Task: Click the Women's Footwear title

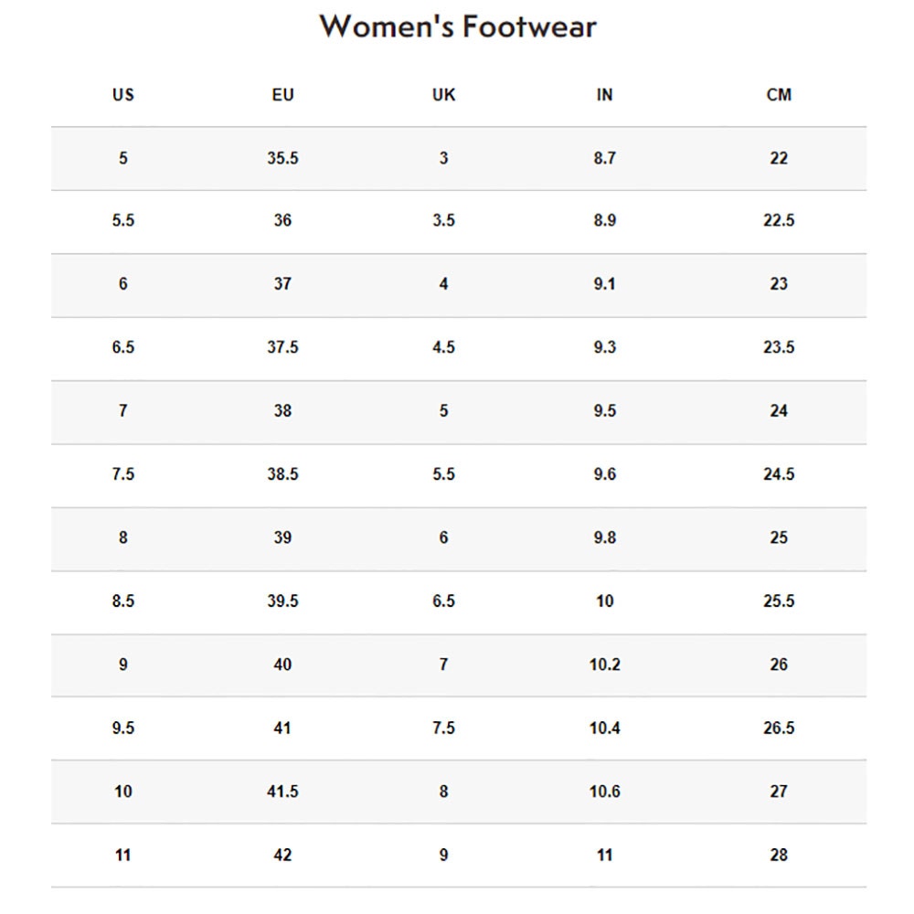Action: pos(458,27)
